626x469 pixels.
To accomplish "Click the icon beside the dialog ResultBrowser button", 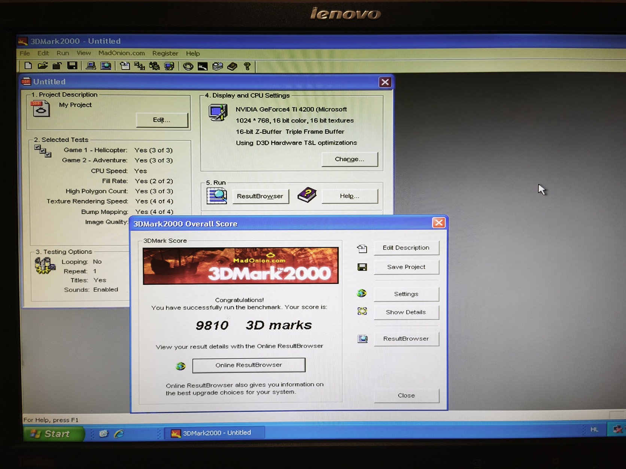I will pos(362,339).
